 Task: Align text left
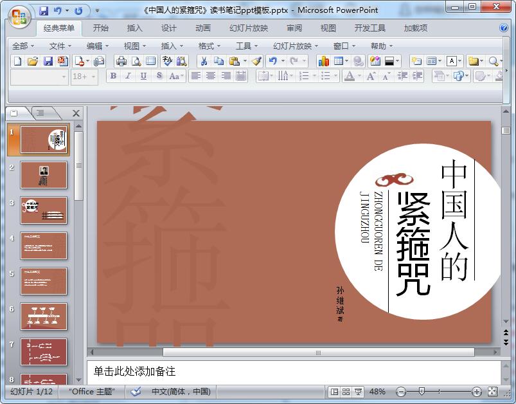coord(196,76)
